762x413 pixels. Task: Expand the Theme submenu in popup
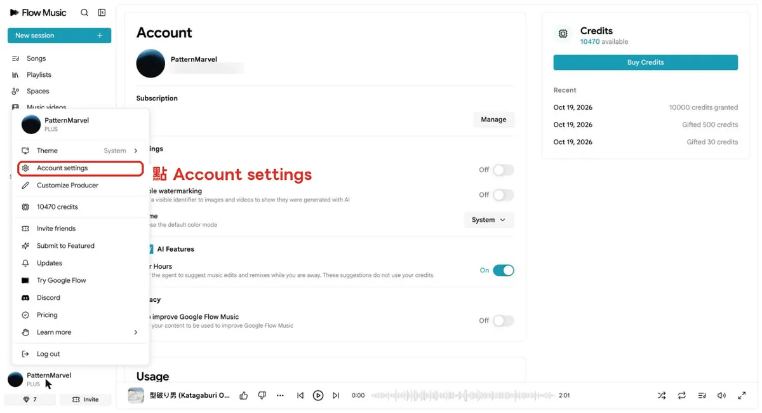pyautogui.click(x=80, y=151)
